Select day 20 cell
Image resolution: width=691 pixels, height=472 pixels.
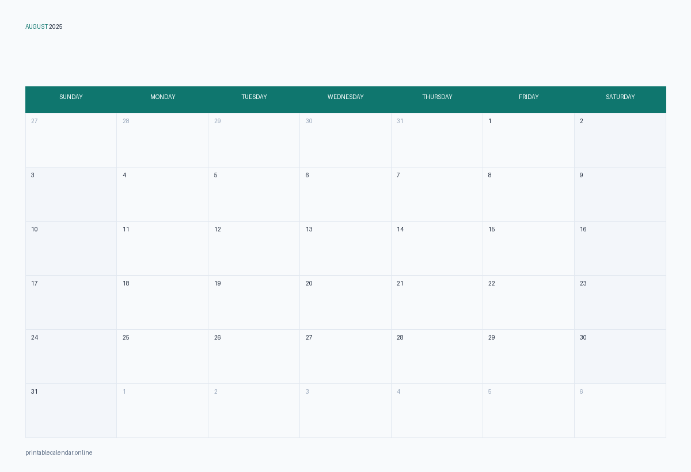pos(345,303)
